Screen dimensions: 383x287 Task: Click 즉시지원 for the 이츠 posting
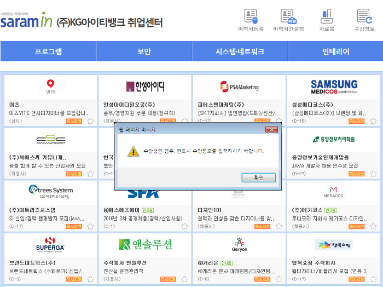[74, 121]
